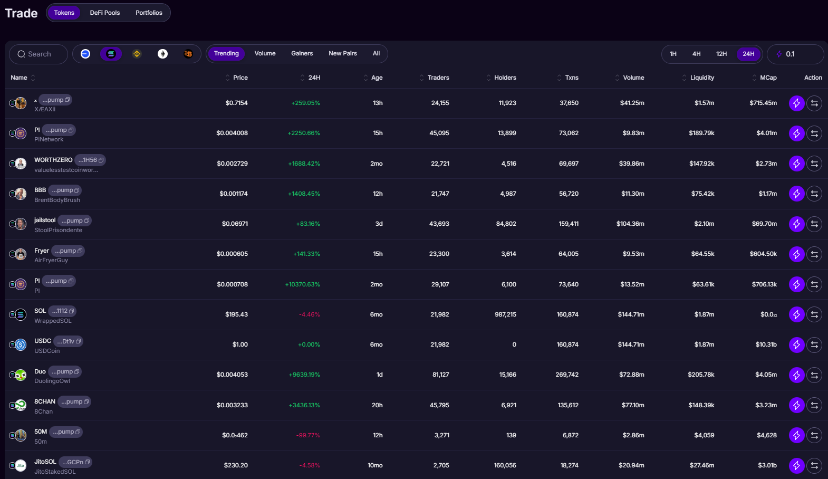Sort the table by Traders

point(434,78)
